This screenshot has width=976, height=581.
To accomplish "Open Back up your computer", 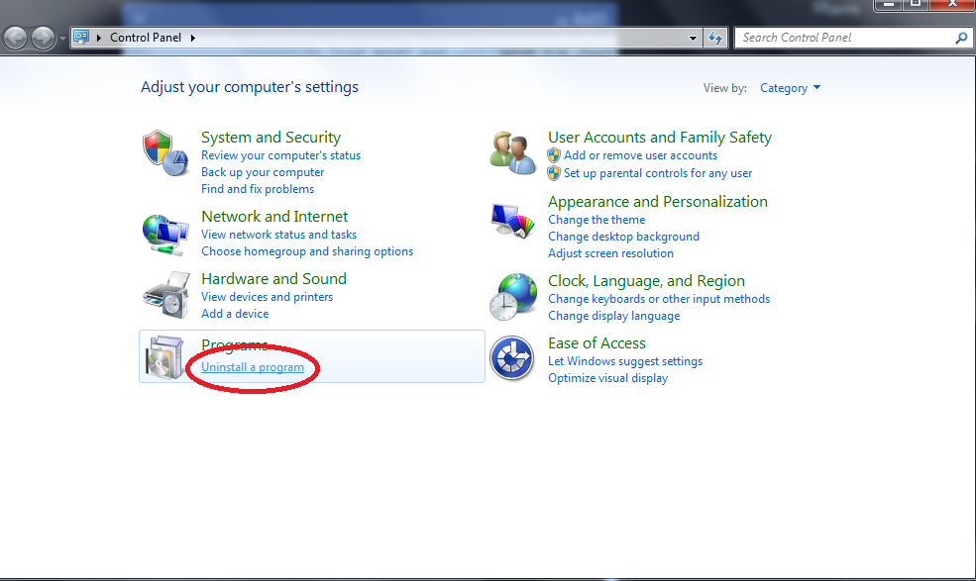I will point(263,172).
